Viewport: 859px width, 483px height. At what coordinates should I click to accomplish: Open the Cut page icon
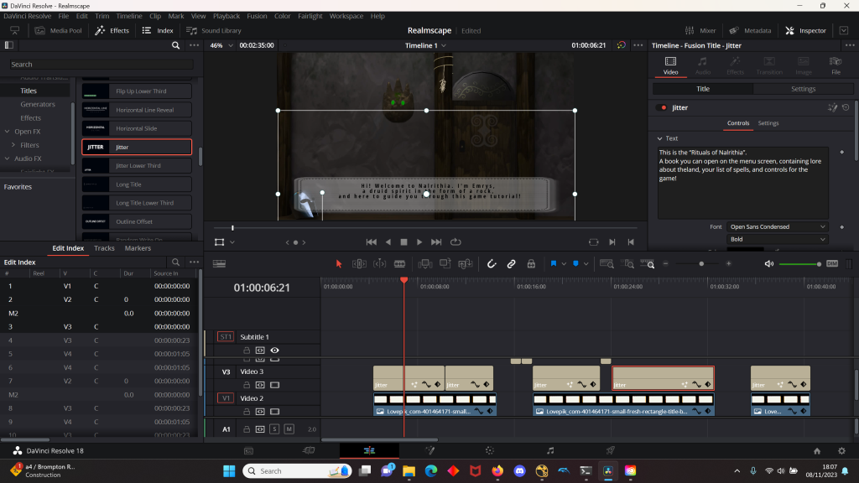pos(309,450)
